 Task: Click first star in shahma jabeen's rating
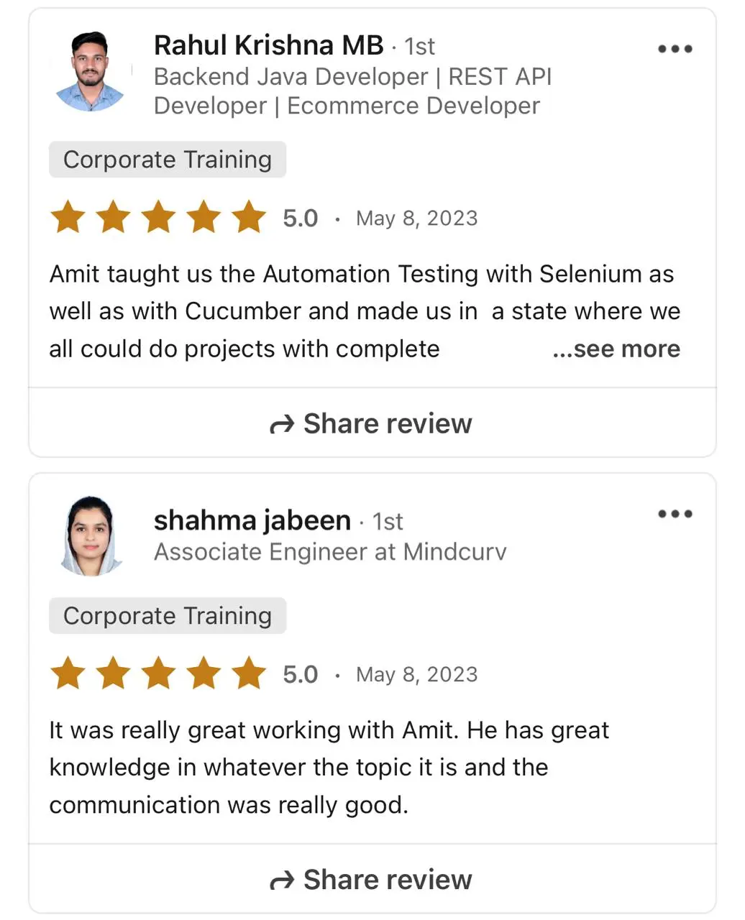click(x=68, y=673)
